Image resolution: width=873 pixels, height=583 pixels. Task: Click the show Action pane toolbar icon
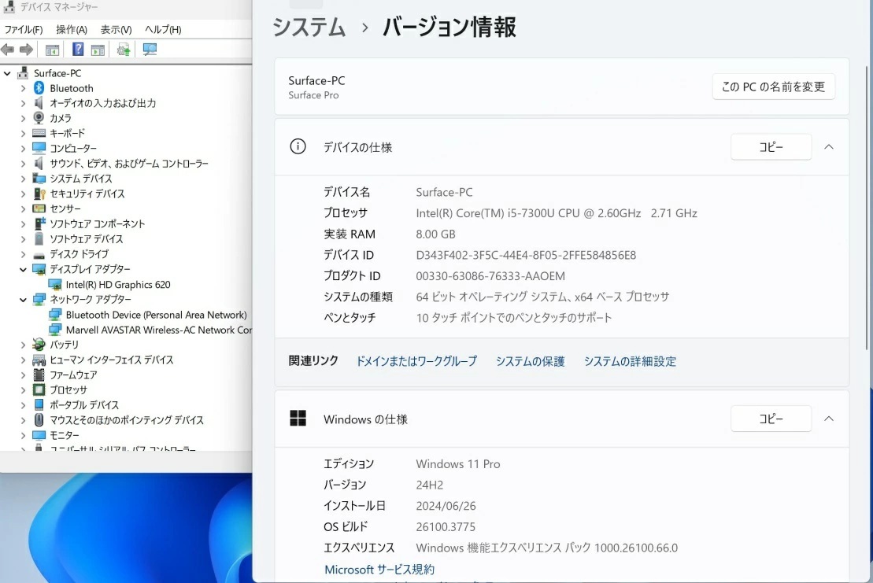[x=96, y=49]
